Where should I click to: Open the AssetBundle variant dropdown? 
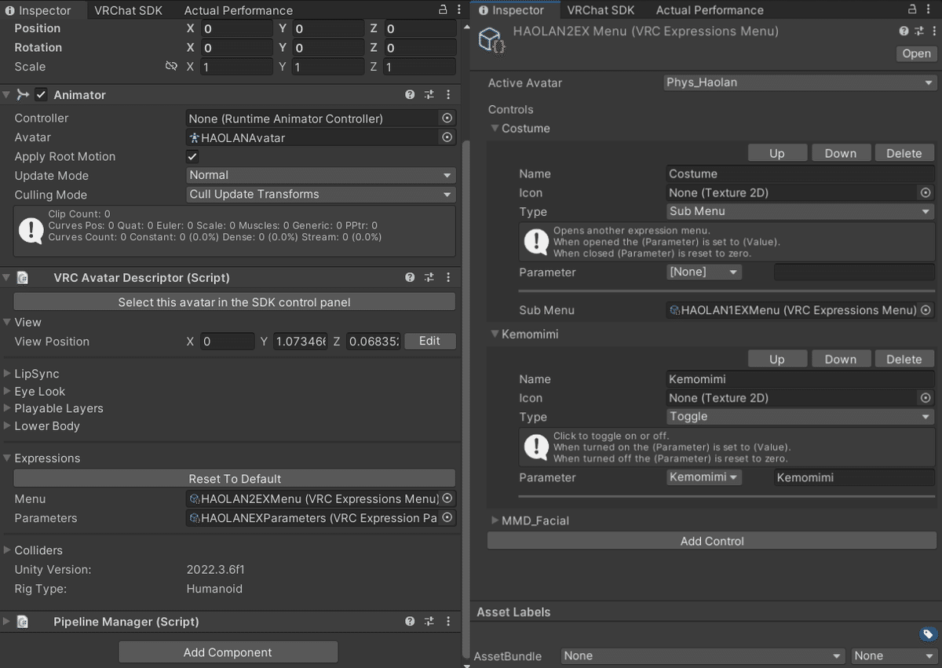coord(894,655)
